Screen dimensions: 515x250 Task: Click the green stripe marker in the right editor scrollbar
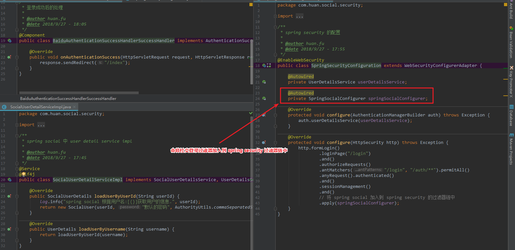click(x=506, y=69)
